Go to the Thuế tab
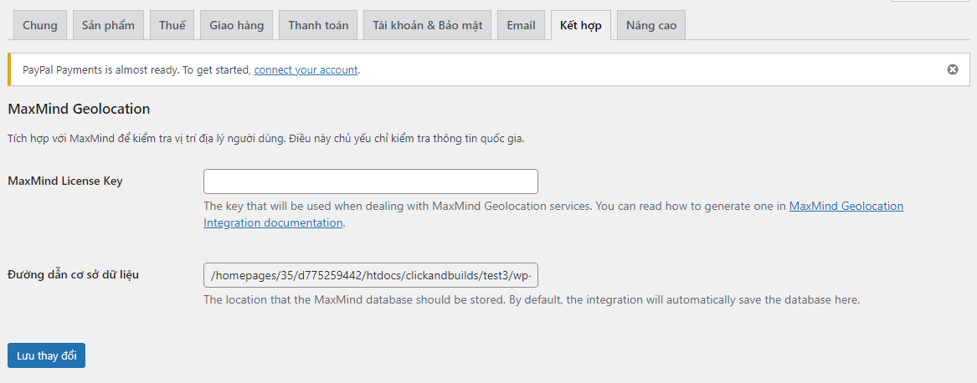 point(172,25)
